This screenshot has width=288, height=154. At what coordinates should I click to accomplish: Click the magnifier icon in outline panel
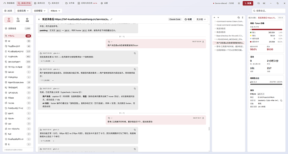[239, 17]
